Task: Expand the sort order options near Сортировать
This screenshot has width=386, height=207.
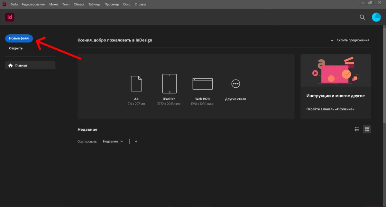Action: coord(136,141)
